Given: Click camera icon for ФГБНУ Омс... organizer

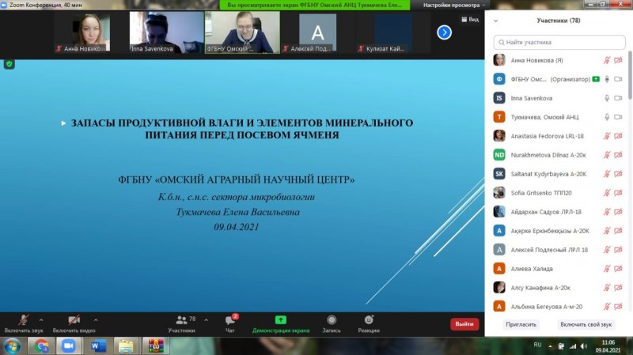Looking at the screenshot, I should click(x=618, y=79).
